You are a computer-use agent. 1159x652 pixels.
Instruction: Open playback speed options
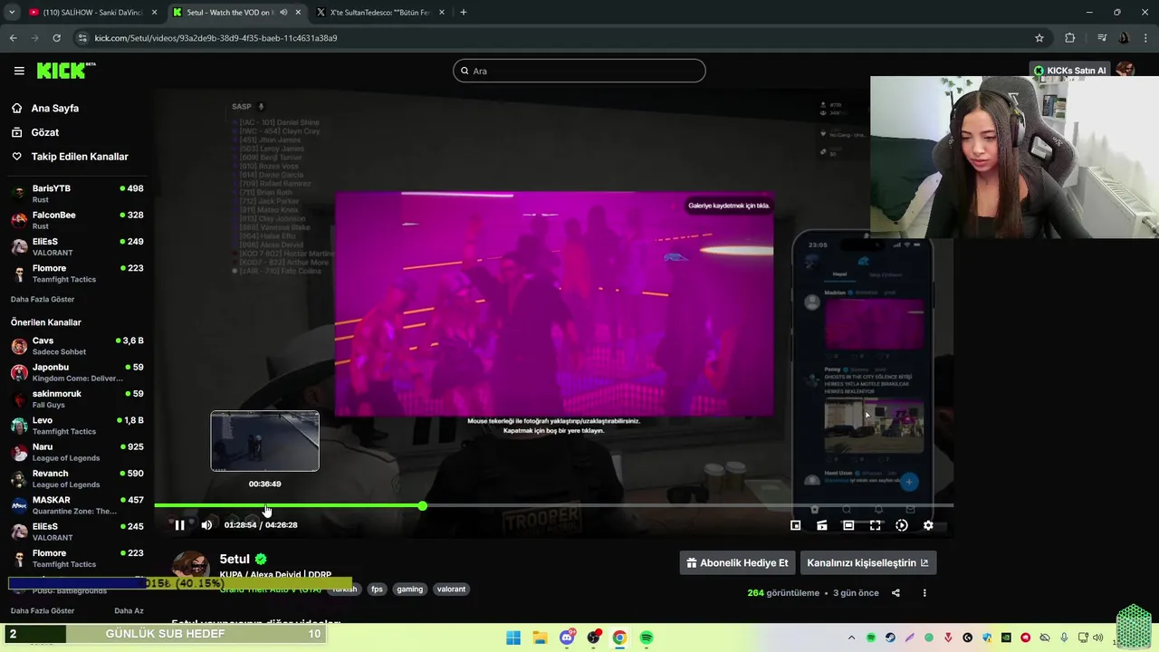[902, 525]
